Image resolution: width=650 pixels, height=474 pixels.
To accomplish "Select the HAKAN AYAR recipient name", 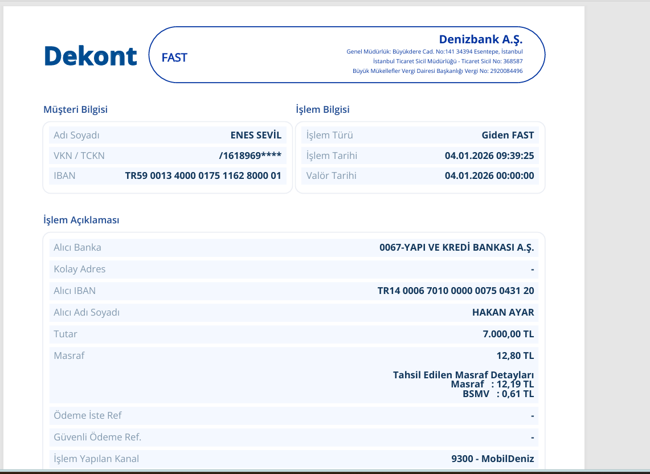I will coord(503,312).
